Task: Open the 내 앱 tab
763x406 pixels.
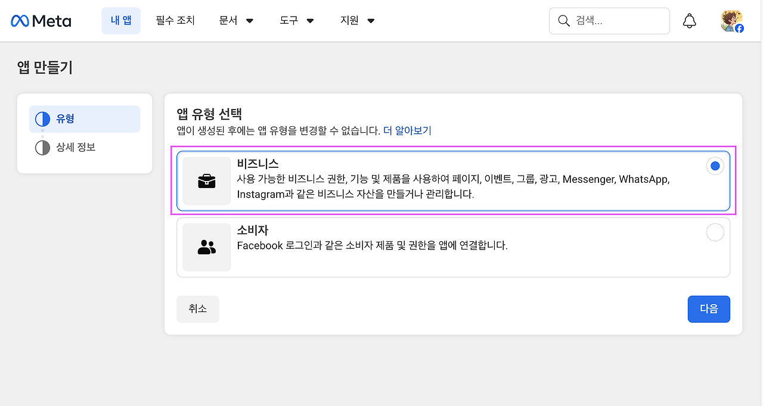Action: coord(121,21)
